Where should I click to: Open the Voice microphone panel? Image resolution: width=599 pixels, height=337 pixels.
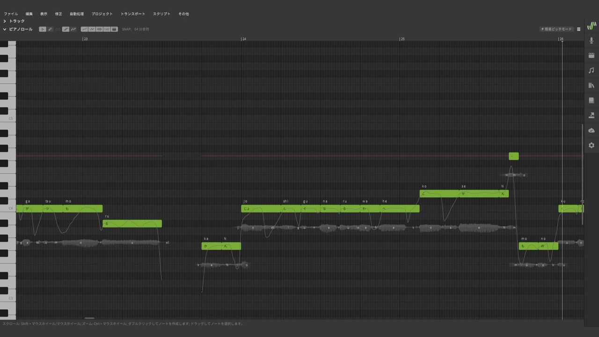pyautogui.click(x=592, y=40)
